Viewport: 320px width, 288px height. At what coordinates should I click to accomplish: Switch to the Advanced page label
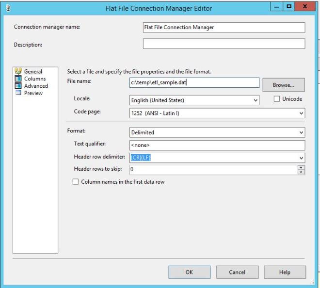(36, 86)
